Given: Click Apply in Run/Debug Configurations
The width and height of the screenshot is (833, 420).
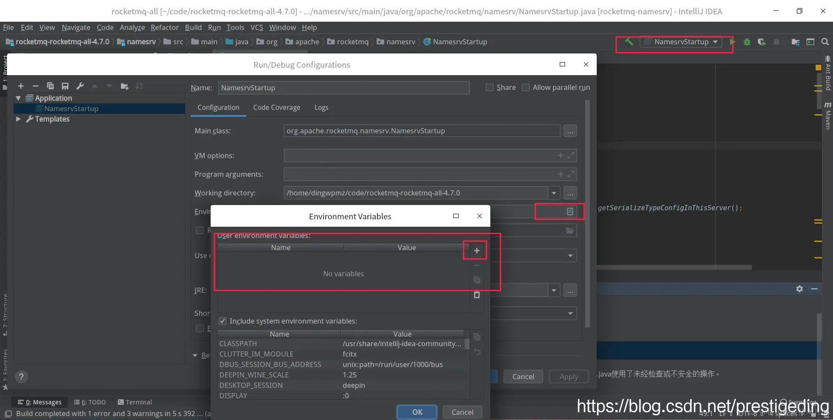Looking at the screenshot, I should tap(569, 377).
